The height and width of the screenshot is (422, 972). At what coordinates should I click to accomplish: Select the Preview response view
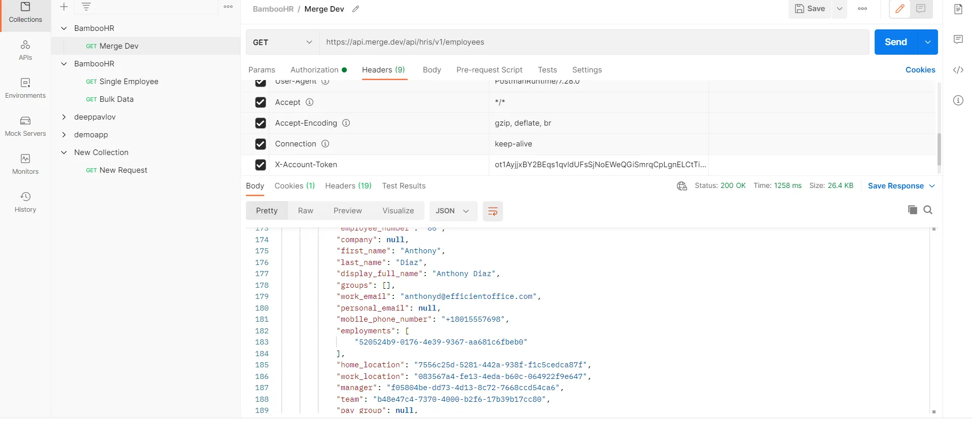pos(348,211)
